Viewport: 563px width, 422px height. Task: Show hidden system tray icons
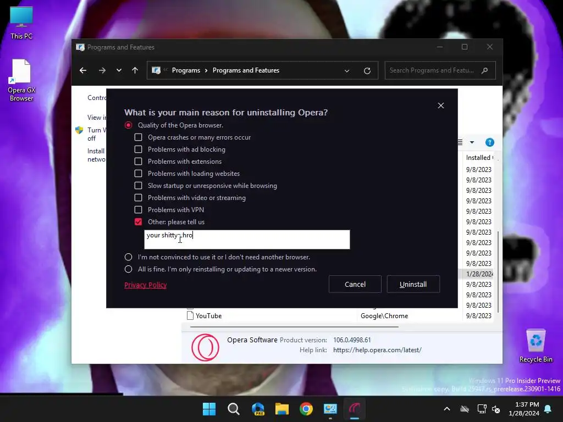pos(447,409)
